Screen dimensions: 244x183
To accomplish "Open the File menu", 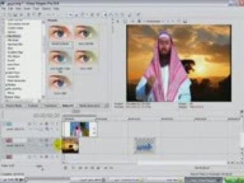I will point(4,8).
